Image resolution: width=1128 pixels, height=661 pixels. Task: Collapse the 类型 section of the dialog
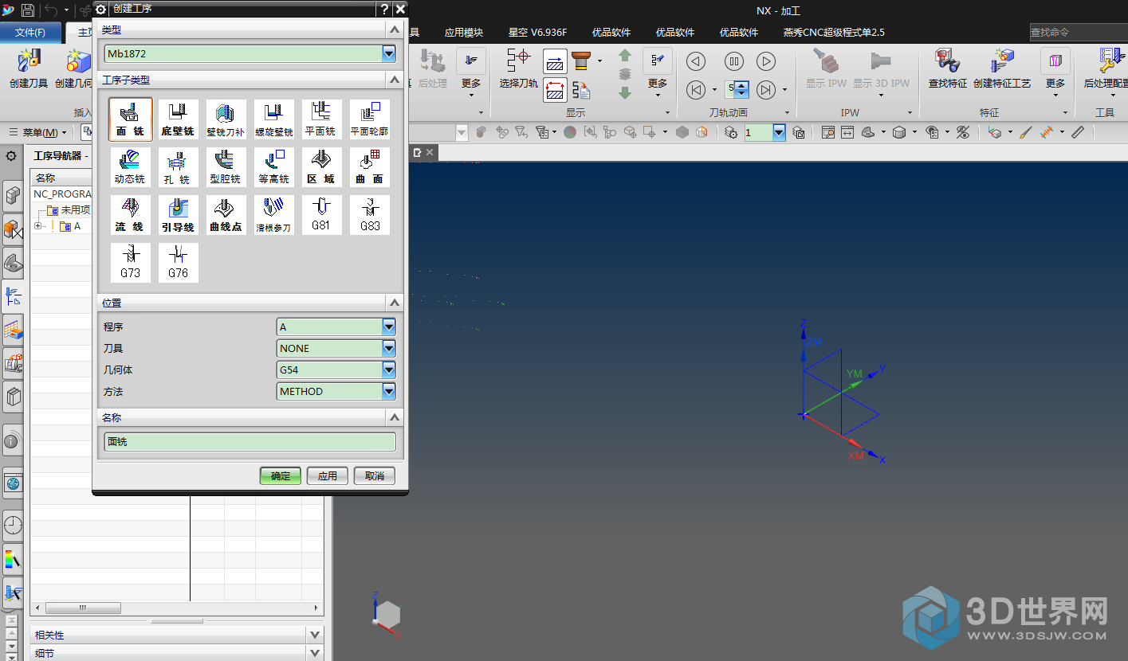tap(394, 29)
